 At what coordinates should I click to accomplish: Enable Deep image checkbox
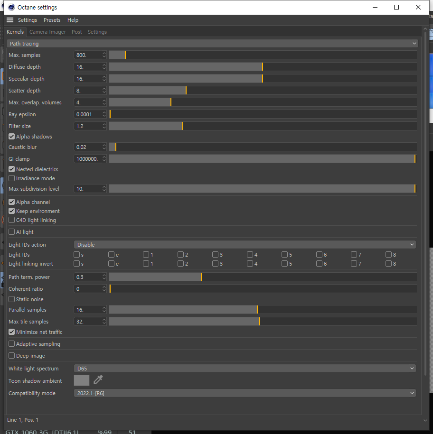pyautogui.click(x=12, y=356)
